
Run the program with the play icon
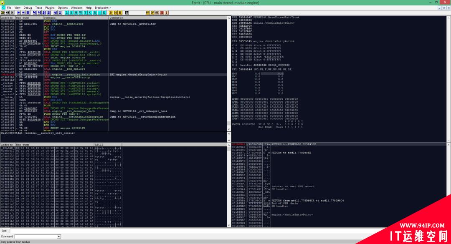click(x=19, y=13)
